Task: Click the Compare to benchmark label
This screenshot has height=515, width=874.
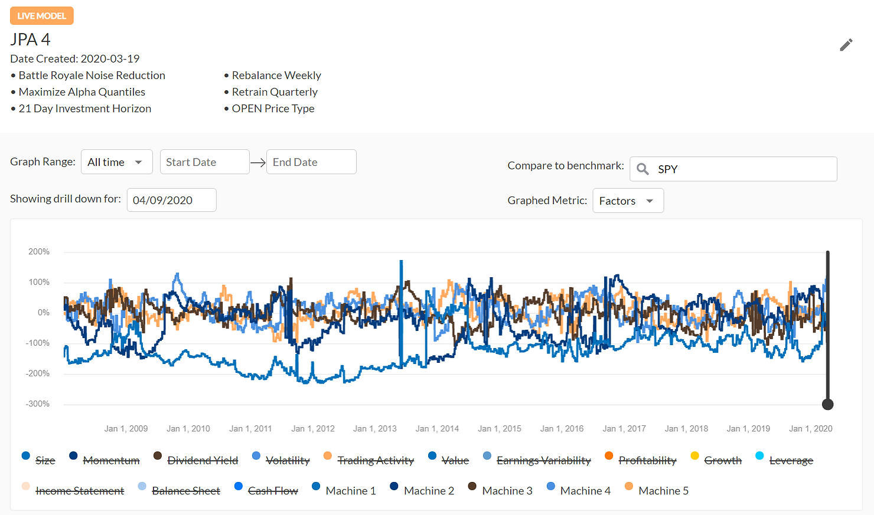Action: (x=566, y=166)
